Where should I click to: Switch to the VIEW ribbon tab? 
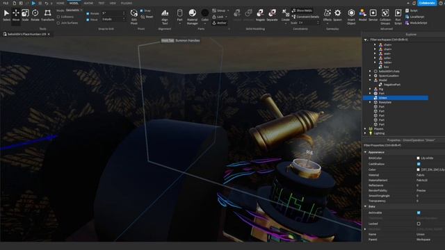(x=113, y=3)
